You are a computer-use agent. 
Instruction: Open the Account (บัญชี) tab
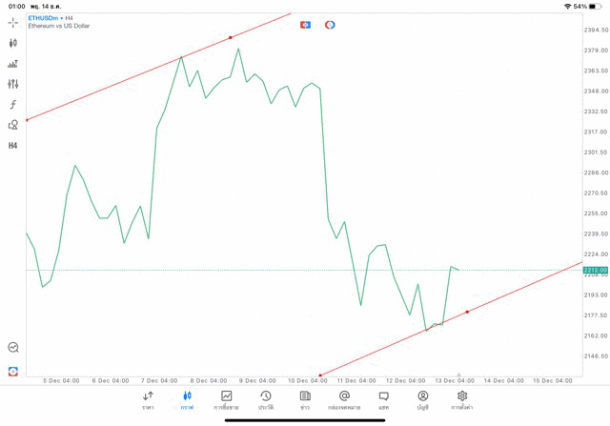pos(422,400)
